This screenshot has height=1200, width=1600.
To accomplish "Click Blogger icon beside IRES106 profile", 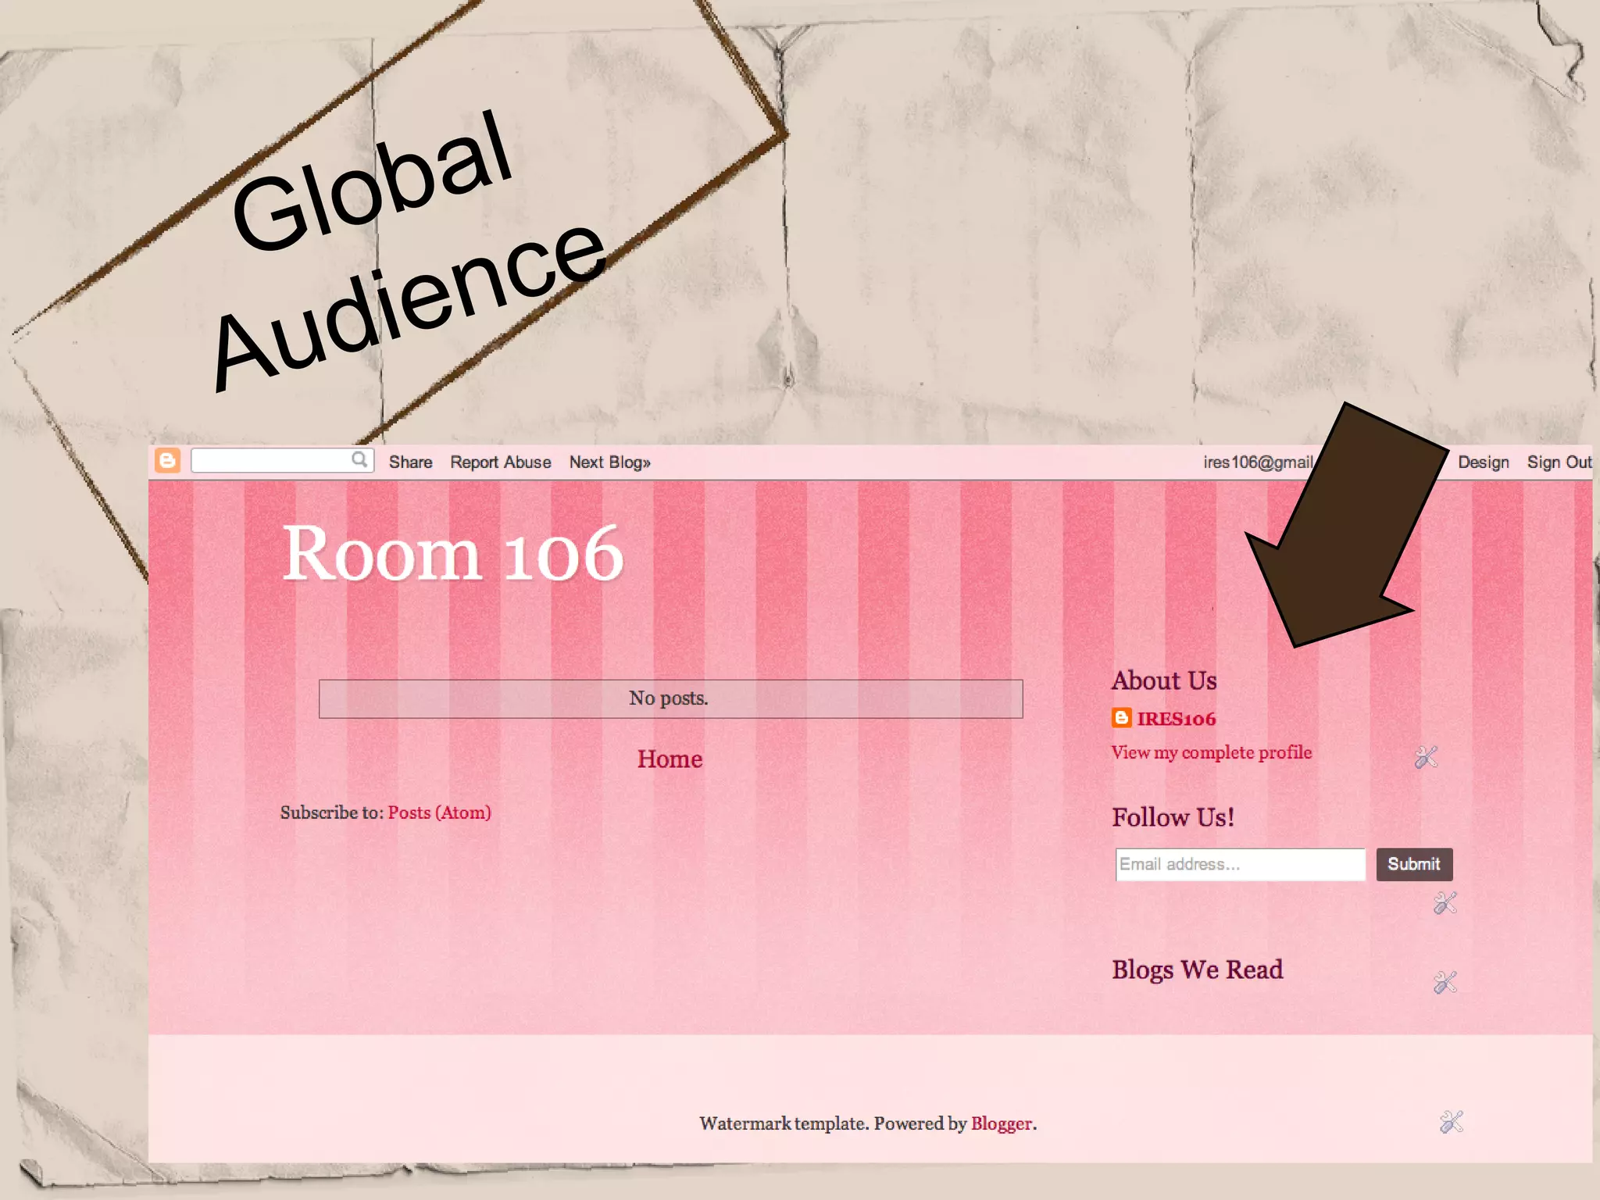I will click(1121, 718).
